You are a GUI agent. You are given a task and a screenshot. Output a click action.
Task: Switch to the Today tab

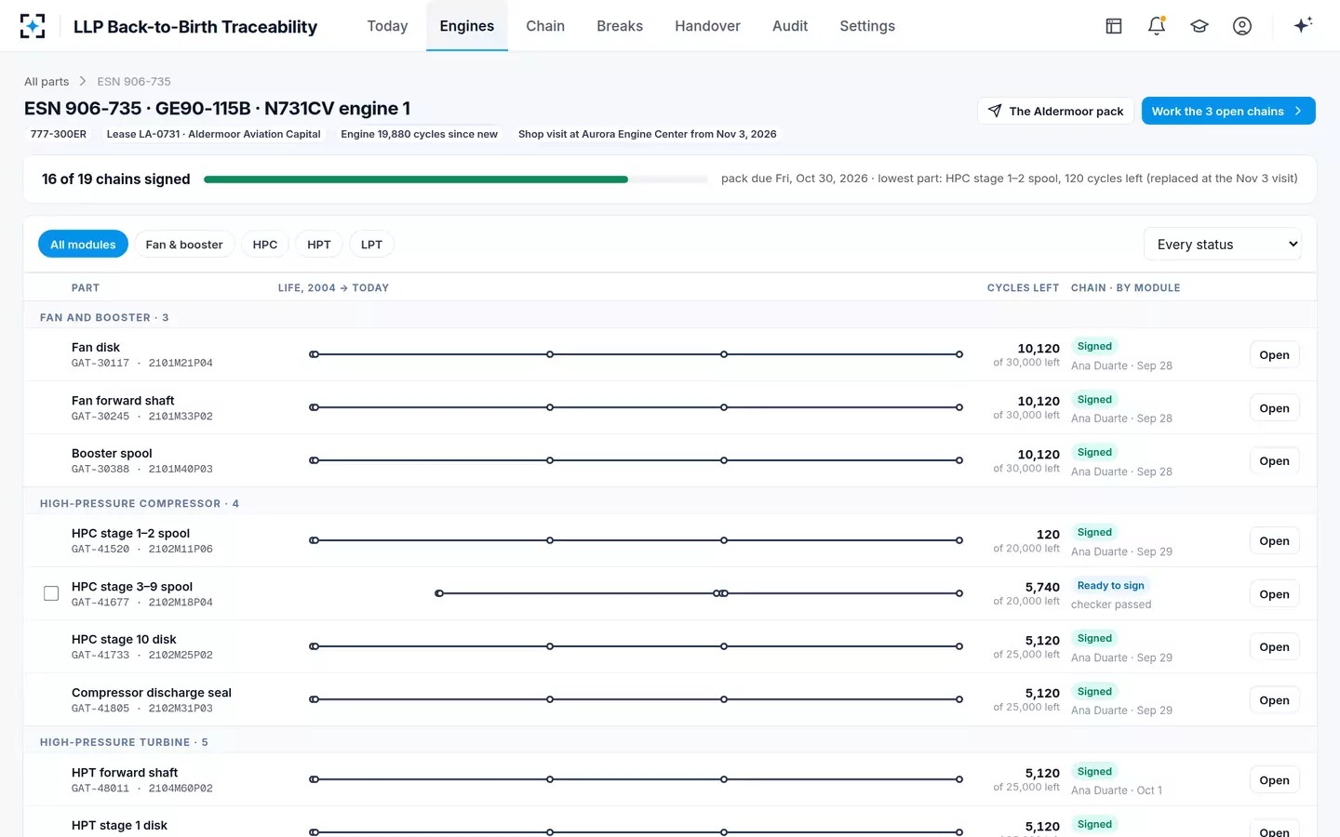tap(387, 26)
